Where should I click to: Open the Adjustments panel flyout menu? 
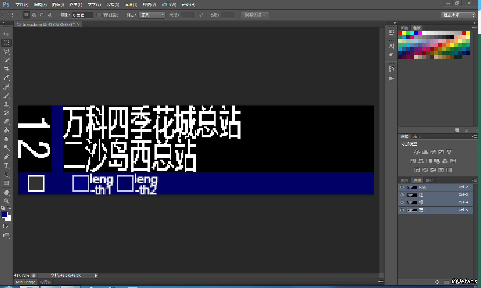pos(474,137)
